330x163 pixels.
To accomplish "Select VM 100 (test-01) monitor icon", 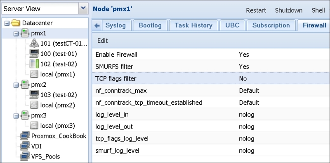I will (x=34, y=54).
